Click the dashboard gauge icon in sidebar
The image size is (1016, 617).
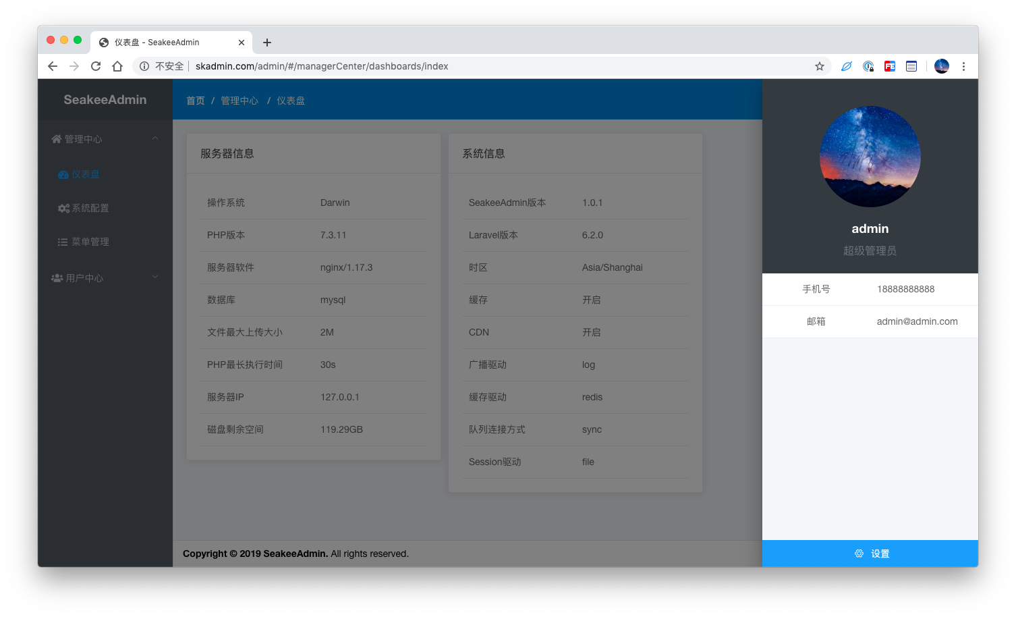(x=63, y=175)
